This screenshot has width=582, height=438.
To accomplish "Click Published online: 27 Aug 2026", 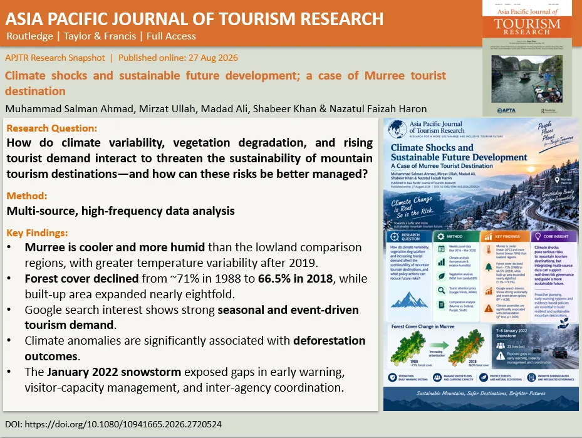I will coord(178,58).
